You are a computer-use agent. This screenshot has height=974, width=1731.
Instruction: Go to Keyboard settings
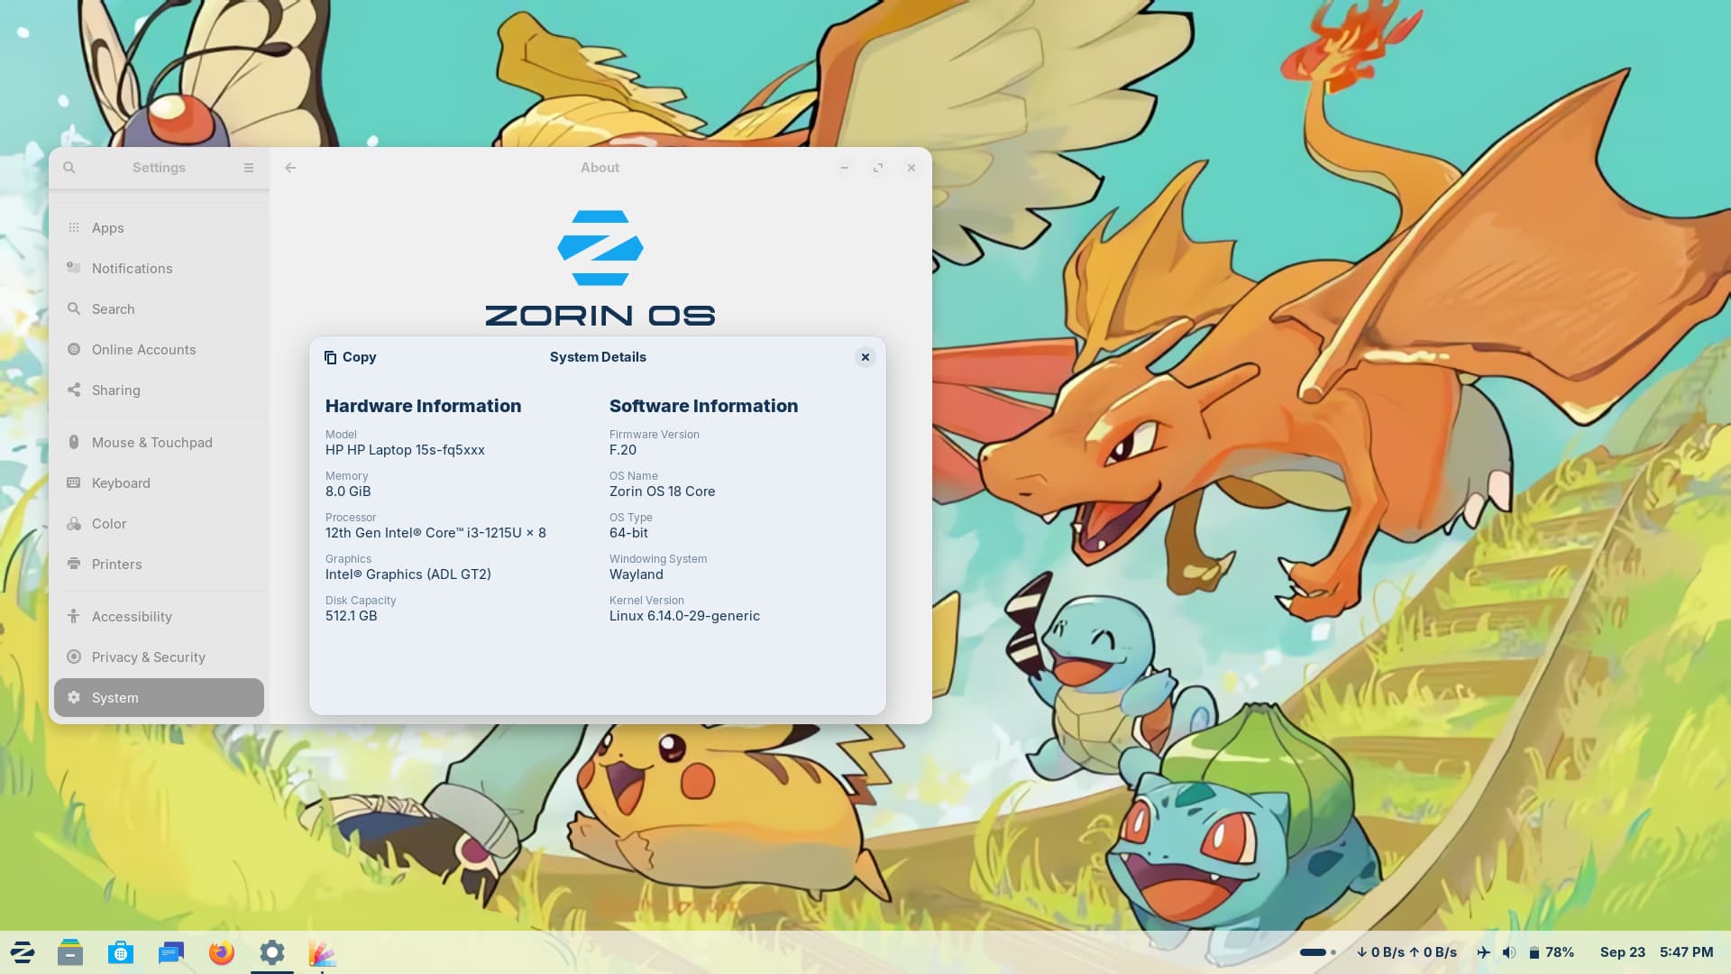pyautogui.click(x=121, y=483)
